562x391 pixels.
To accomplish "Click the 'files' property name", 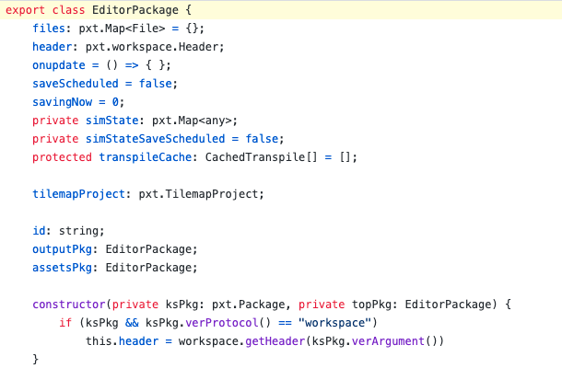I will [x=49, y=29].
